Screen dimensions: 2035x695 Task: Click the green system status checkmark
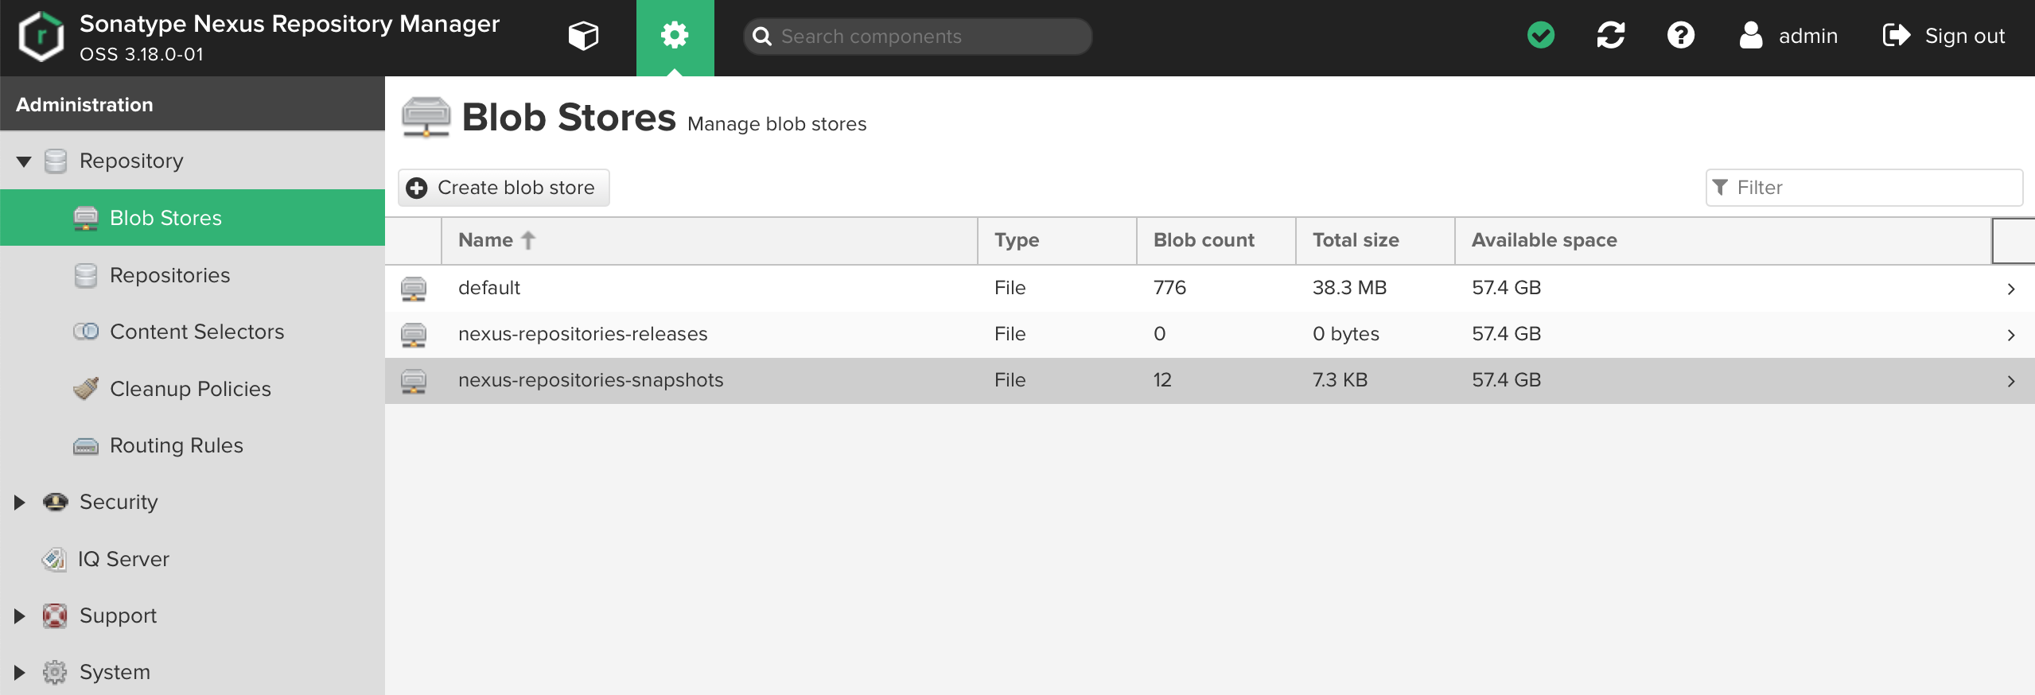click(x=1541, y=35)
